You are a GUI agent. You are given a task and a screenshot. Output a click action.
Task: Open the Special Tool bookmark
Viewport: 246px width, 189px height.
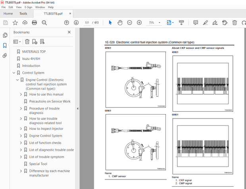coord(38,164)
